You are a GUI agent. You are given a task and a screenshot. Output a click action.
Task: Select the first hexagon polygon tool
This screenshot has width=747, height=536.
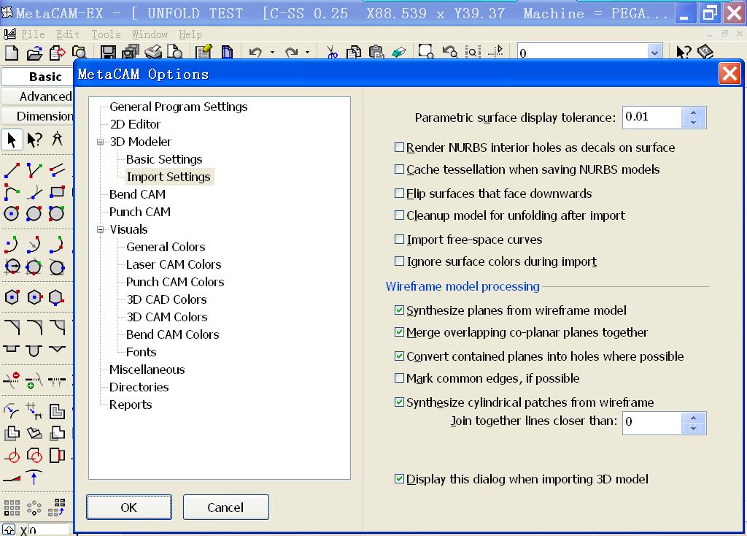(12, 297)
